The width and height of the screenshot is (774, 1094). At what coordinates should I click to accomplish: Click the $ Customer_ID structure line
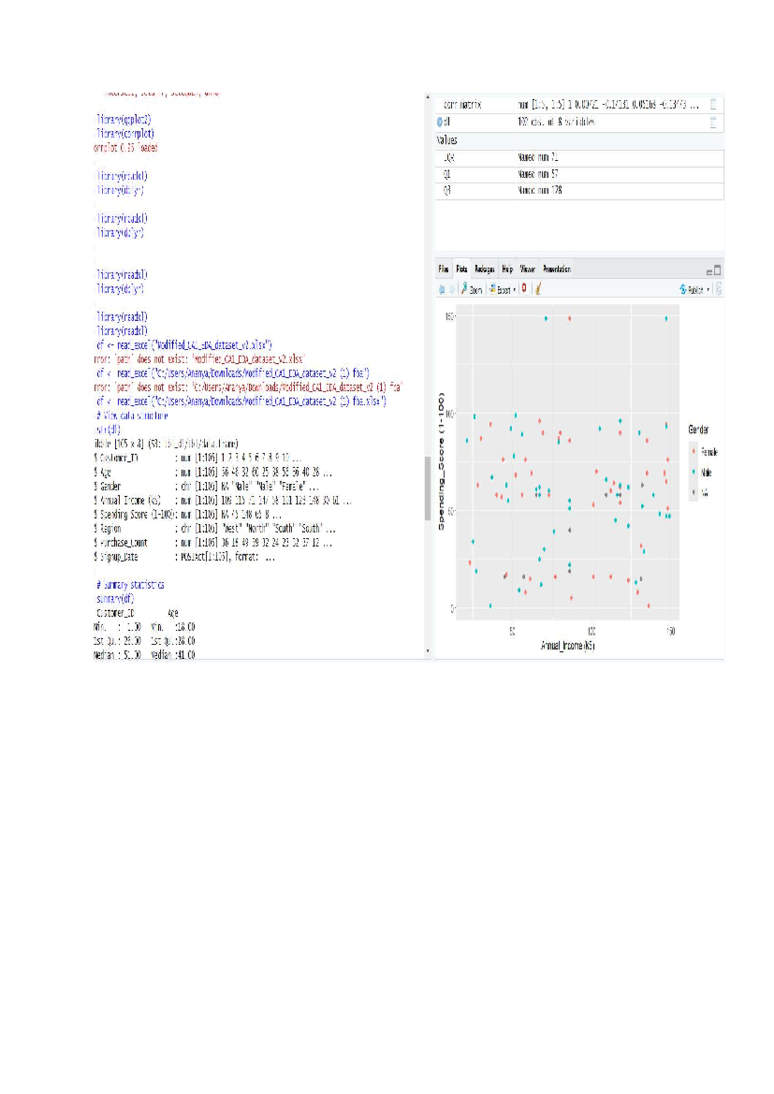click(x=198, y=458)
